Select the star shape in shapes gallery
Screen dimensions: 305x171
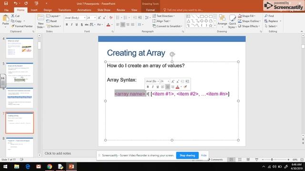click(211, 25)
